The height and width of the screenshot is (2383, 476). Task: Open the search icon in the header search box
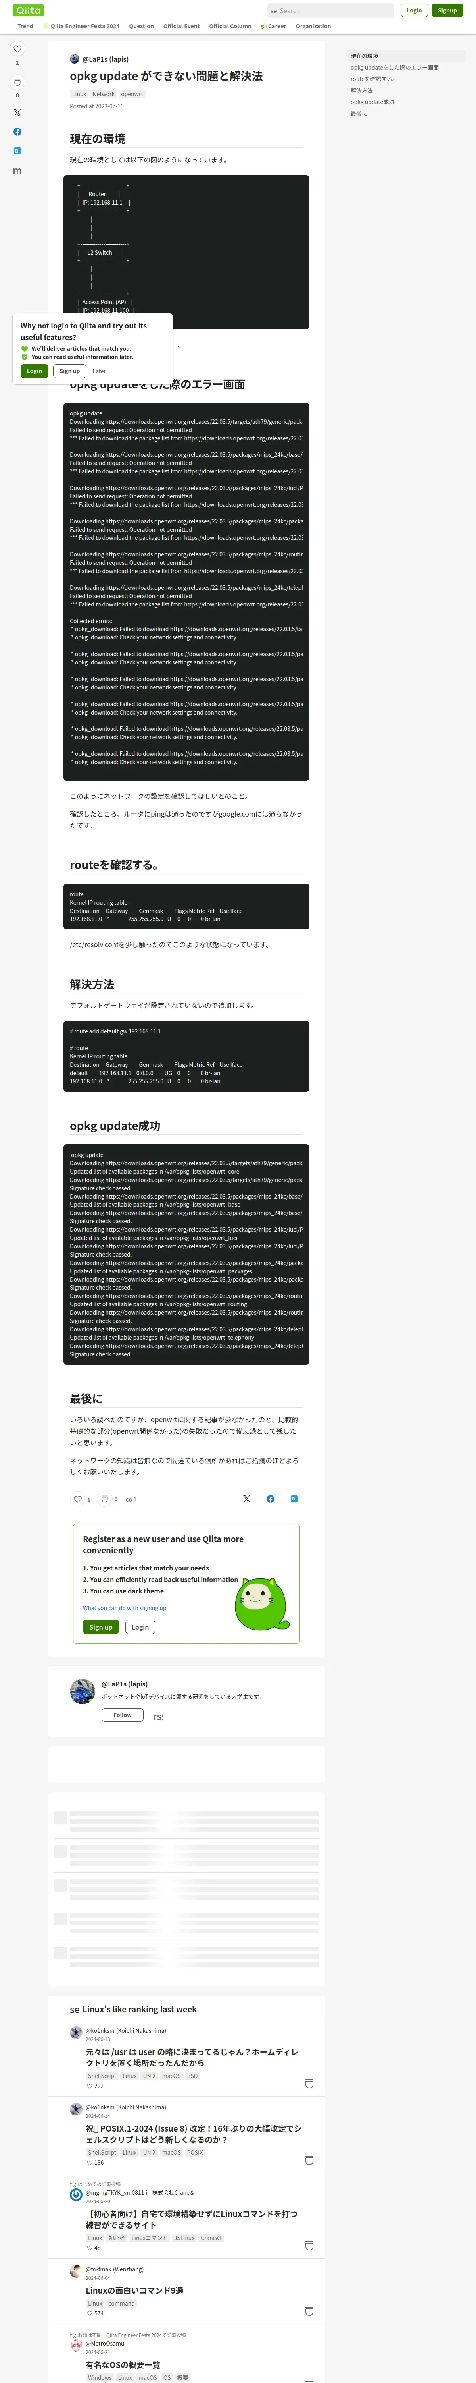click(x=274, y=11)
